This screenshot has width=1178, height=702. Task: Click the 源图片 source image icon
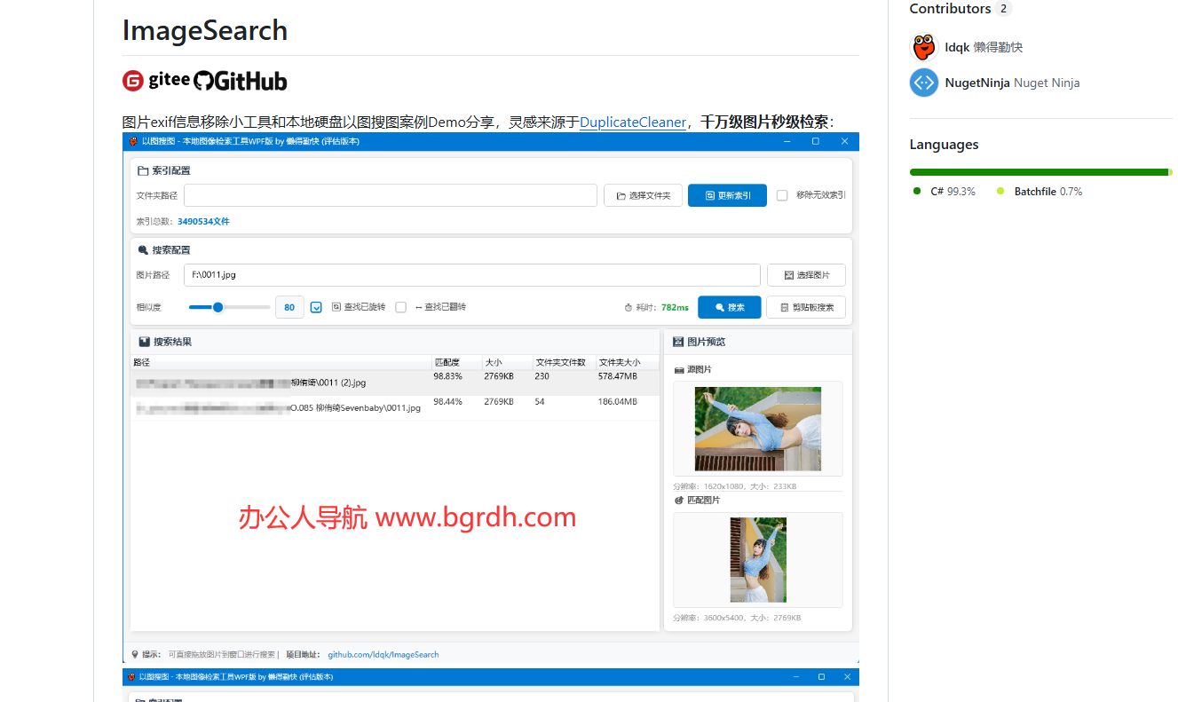tap(676, 368)
